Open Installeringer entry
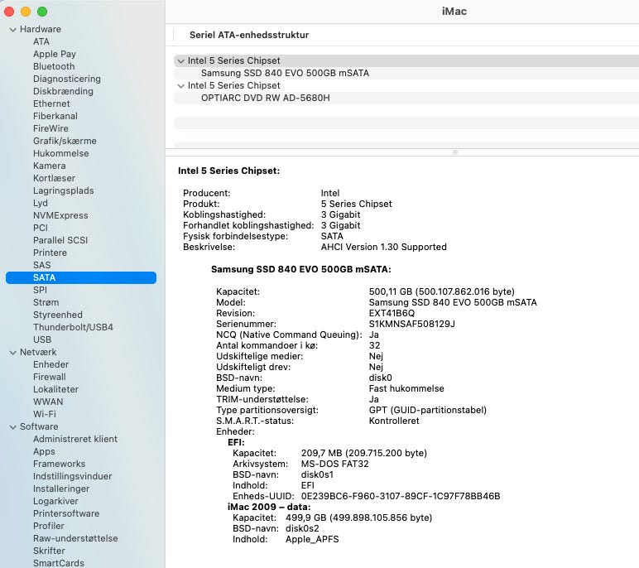Screen dimensions: 639x568 61,489
